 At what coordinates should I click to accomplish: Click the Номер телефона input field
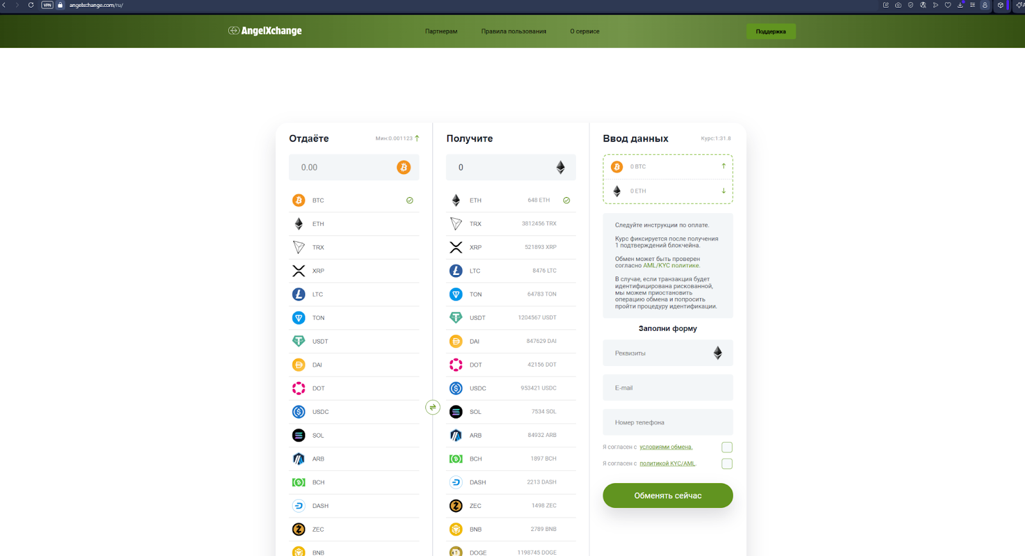click(x=668, y=422)
